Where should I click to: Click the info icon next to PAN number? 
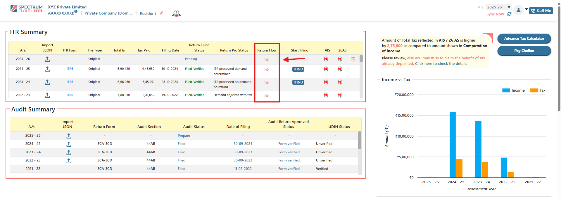pyautogui.click(x=76, y=11)
